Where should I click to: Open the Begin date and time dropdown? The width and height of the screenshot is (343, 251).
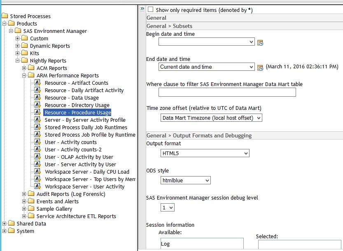click(207, 42)
